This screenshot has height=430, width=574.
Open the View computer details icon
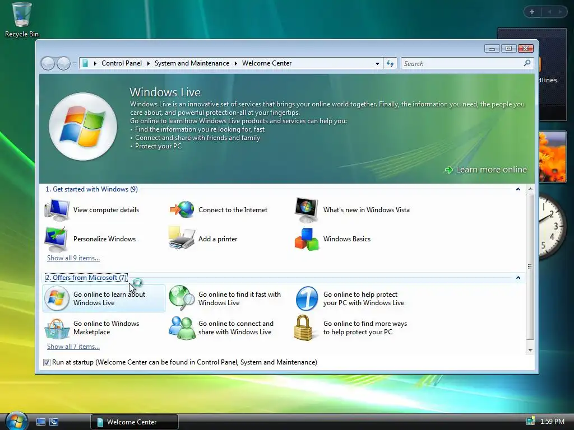coord(57,210)
